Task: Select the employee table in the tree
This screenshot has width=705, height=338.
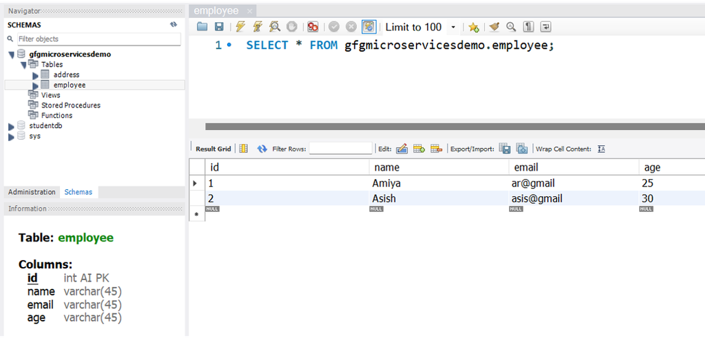Action: [x=70, y=85]
